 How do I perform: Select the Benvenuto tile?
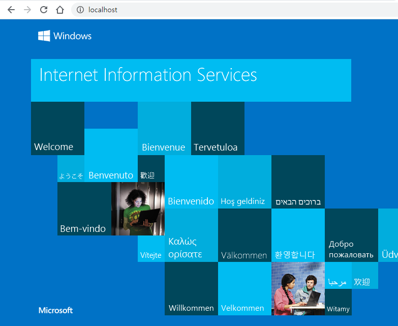(x=111, y=156)
